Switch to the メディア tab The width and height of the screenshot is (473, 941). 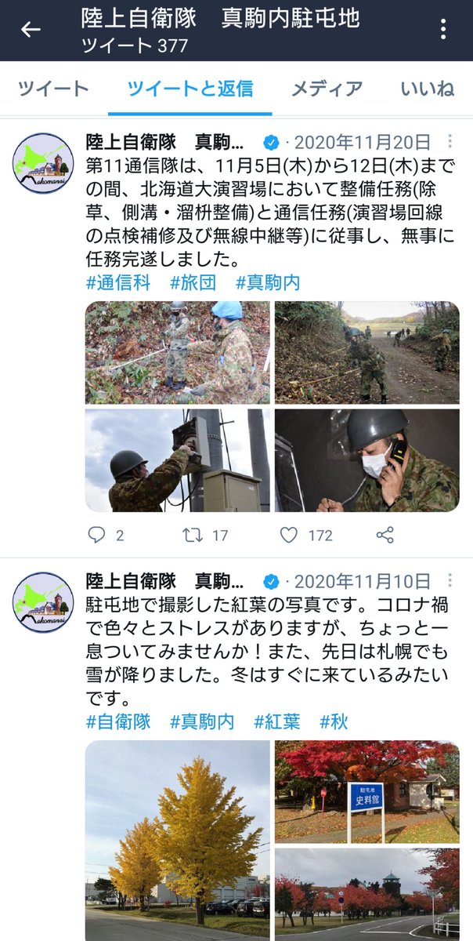pyautogui.click(x=327, y=89)
